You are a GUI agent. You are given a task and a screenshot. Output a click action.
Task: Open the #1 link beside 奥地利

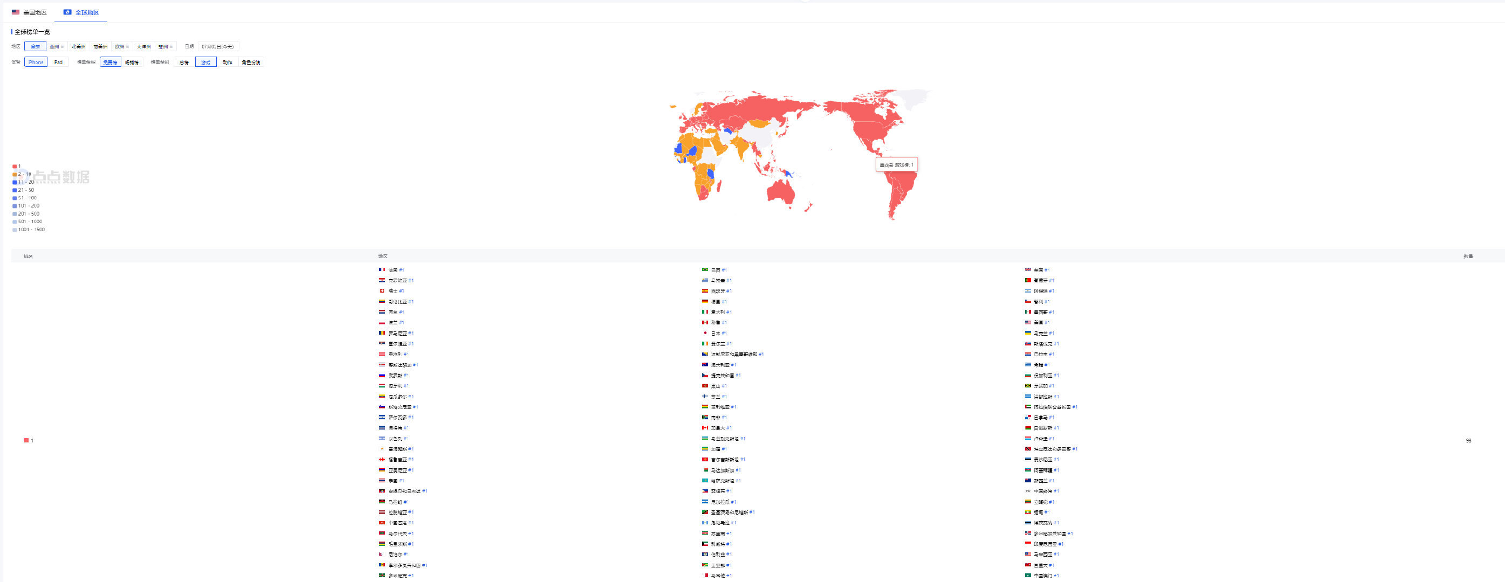(406, 355)
